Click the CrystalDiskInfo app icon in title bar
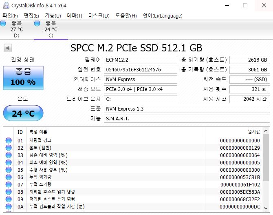Viewport: 273px width, 215px height. 6,5
